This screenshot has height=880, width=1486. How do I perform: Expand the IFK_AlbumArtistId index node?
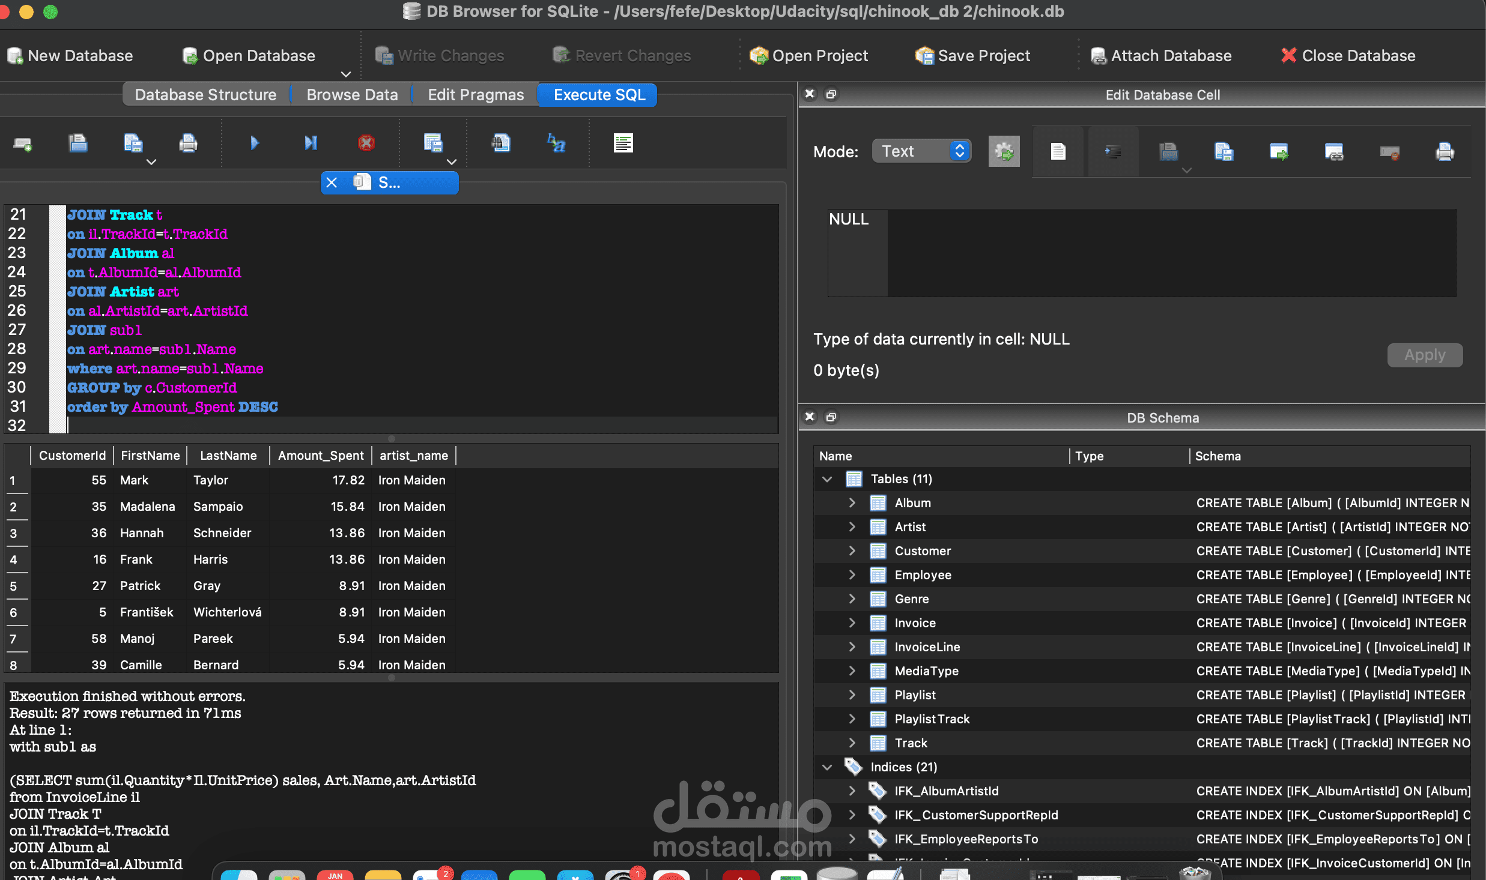click(851, 791)
